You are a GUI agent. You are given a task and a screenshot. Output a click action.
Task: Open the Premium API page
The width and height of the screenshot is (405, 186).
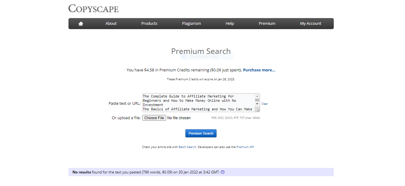(245, 147)
